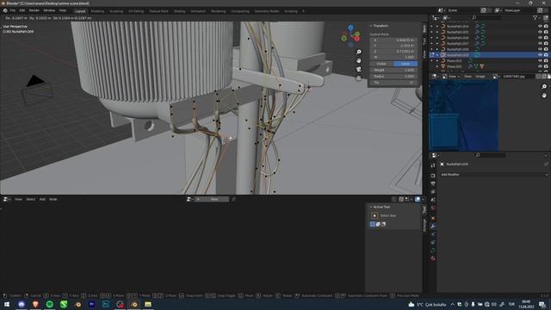
Task: Open Premiere Pro from the taskbar
Action: (x=92, y=304)
